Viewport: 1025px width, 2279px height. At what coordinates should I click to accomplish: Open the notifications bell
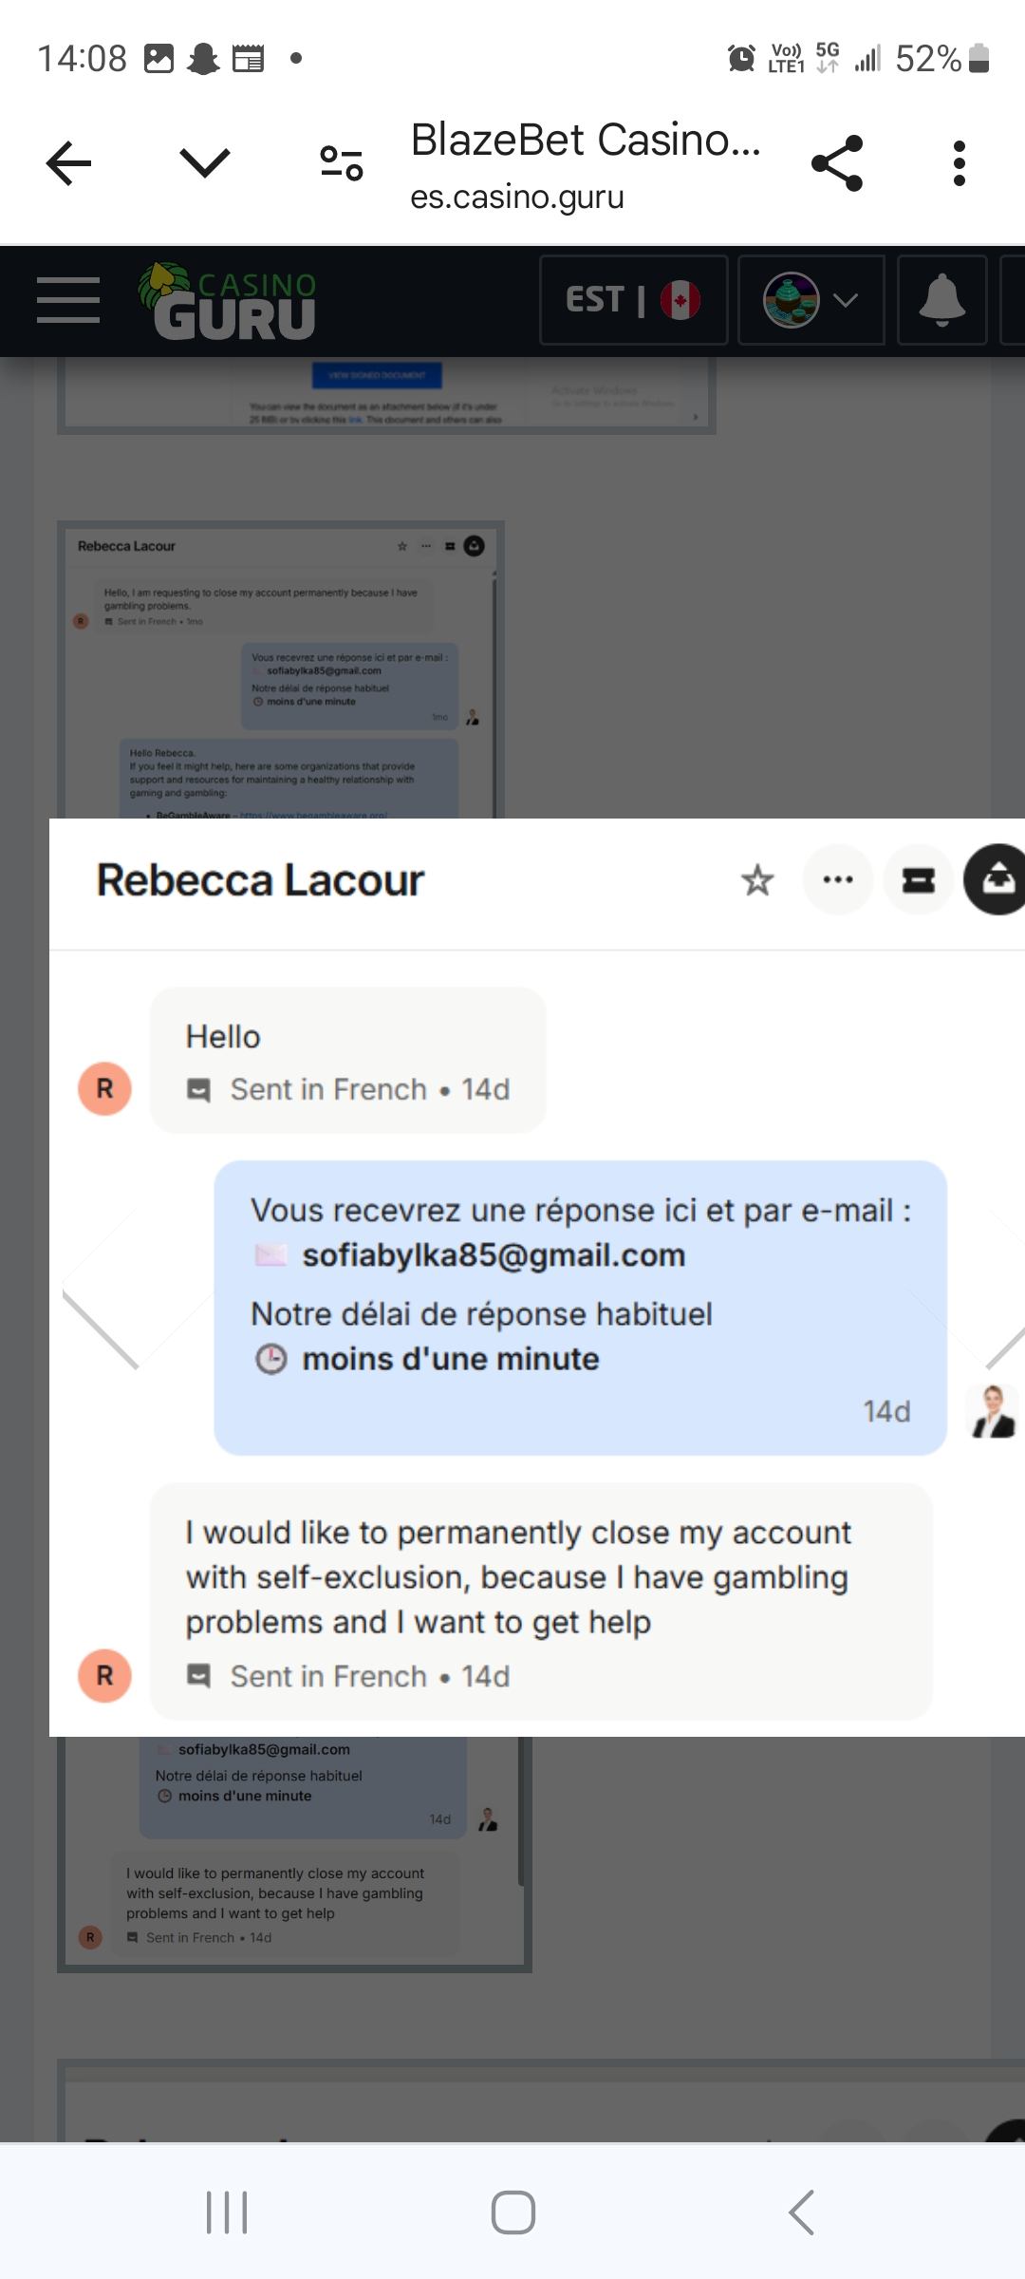pyautogui.click(x=941, y=300)
